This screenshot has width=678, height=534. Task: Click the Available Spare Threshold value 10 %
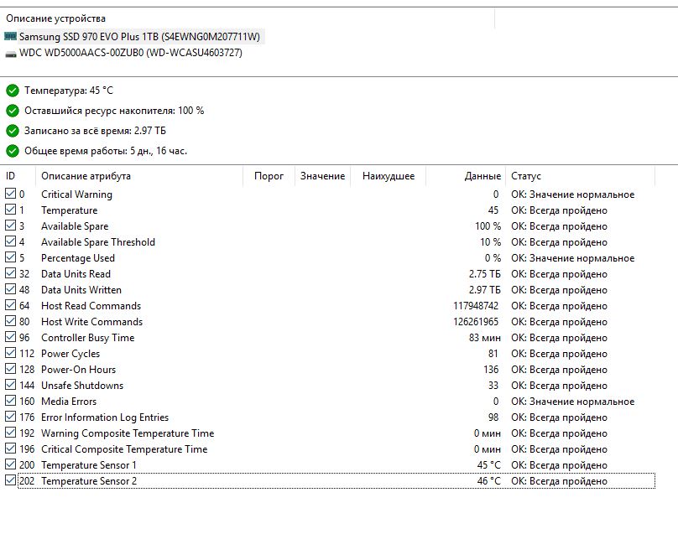coord(490,242)
